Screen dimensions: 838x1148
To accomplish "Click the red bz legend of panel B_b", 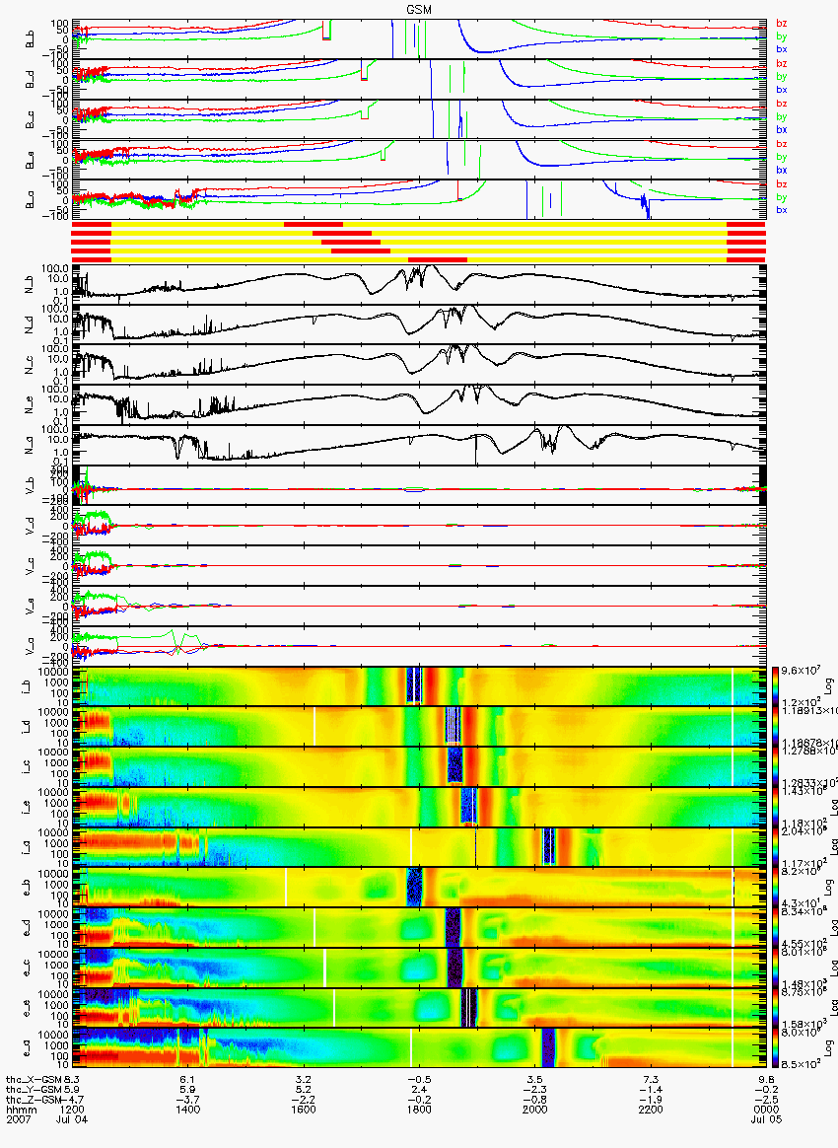I will tap(781, 24).
